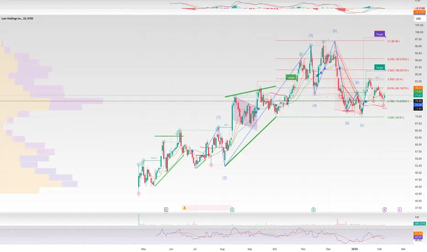Image resolution: width=427 pixels, height=252 pixels.
Task: Click the 100.00 price axis tick
Action: tap(419, 32)
